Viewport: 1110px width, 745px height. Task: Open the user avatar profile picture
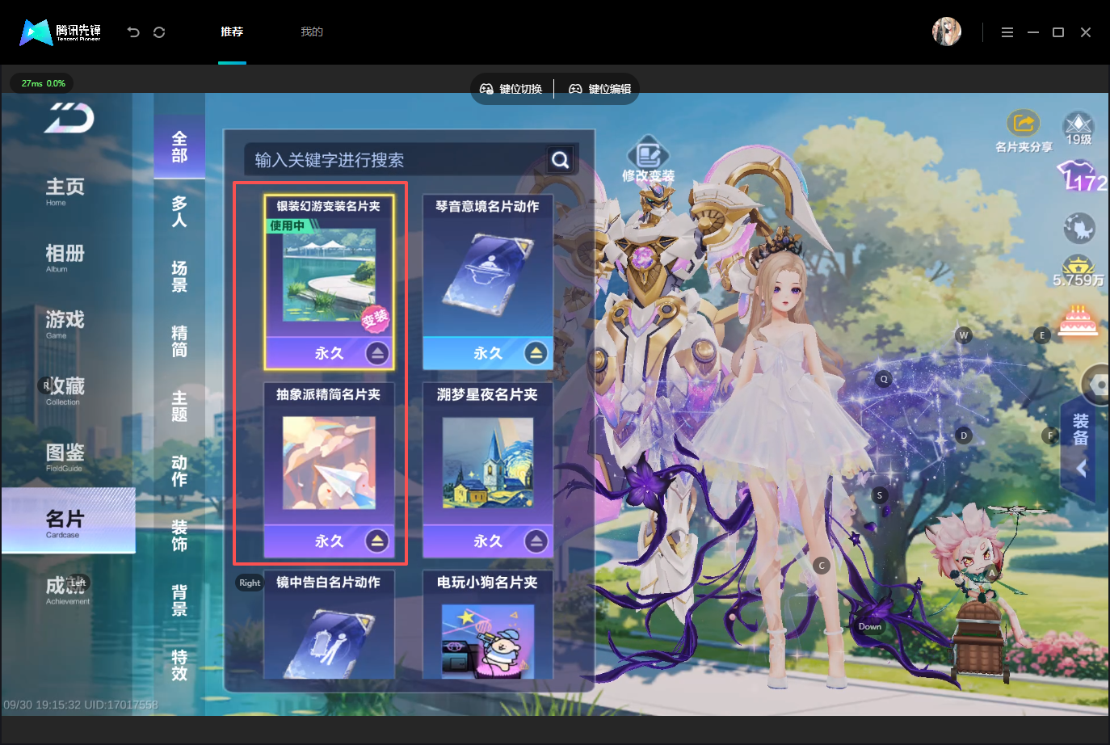pos(947,32)
